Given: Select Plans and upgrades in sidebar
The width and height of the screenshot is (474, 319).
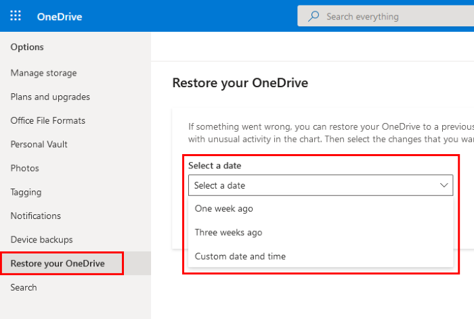Looking at the screenshot, I should click(x=50, y=97).
